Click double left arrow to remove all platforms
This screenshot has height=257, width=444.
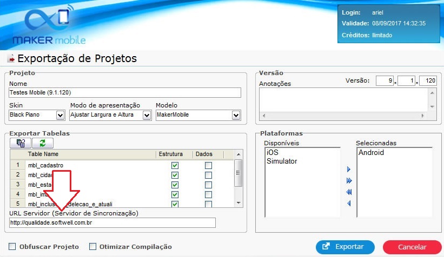pyautogui.click(x=349, y=192)
